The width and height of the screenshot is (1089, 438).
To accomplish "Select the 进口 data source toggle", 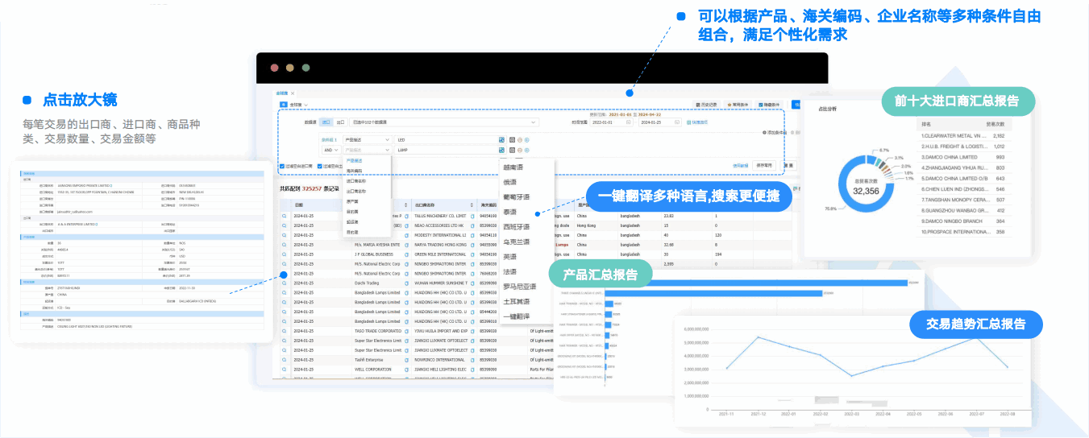I will click(x=326, y=122).
